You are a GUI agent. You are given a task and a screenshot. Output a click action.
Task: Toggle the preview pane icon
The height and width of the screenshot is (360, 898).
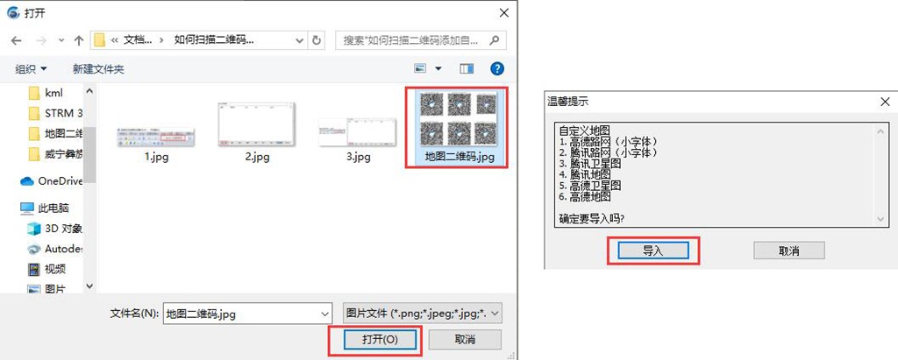(466, 68)
